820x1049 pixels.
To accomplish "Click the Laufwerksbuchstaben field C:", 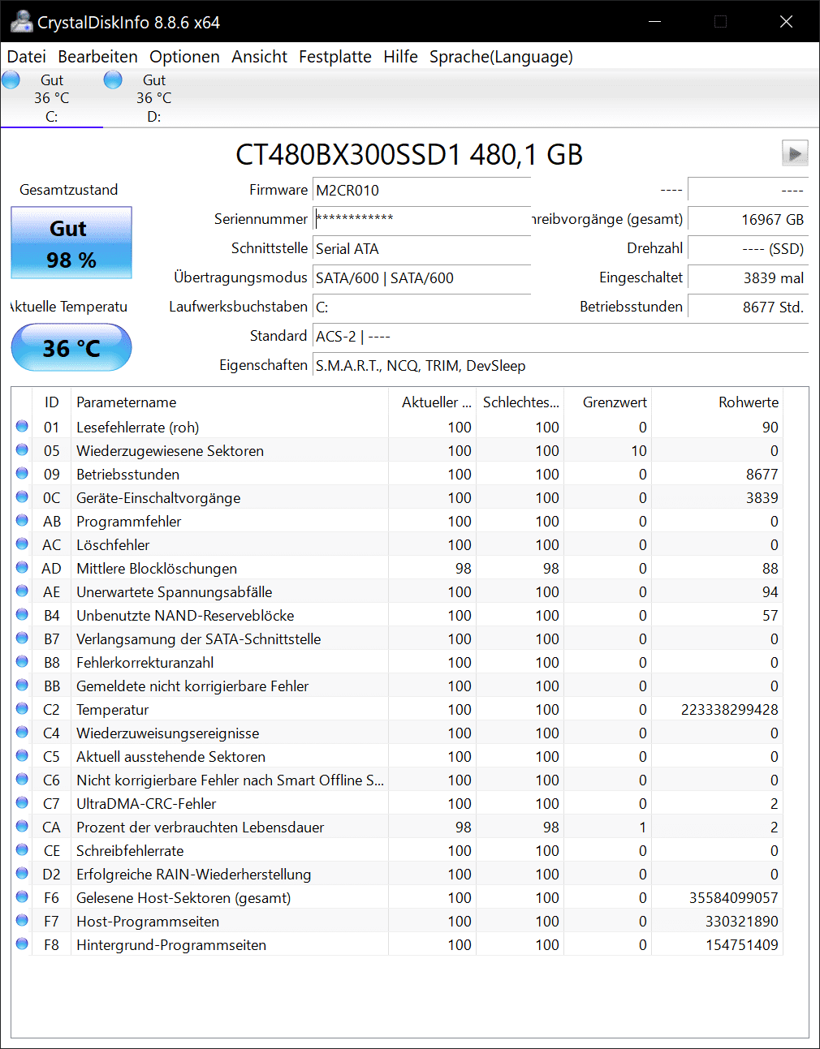I will tap(421, 307).
